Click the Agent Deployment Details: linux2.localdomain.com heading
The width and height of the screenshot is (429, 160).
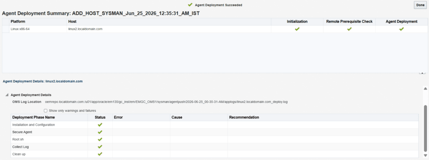click(42, 81)
